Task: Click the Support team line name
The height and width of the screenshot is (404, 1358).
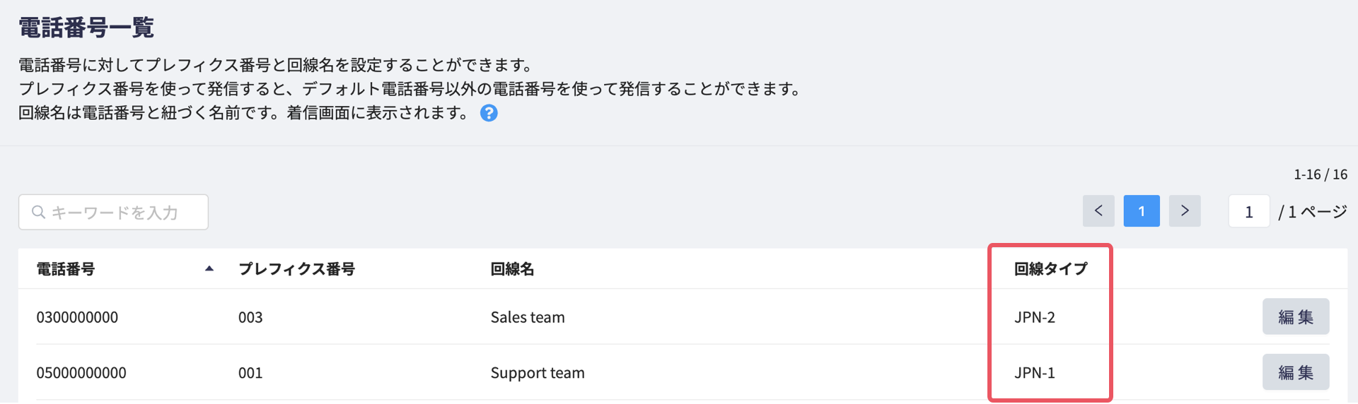Action: tap(538, 373)
